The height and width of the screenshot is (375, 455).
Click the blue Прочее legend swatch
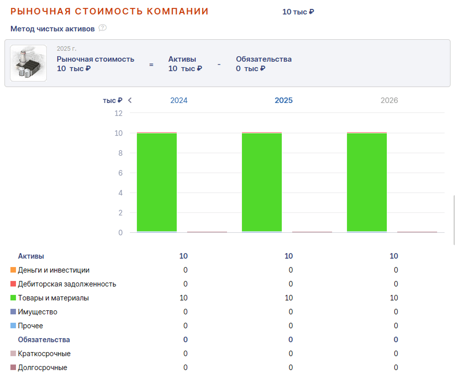point(13,325)
